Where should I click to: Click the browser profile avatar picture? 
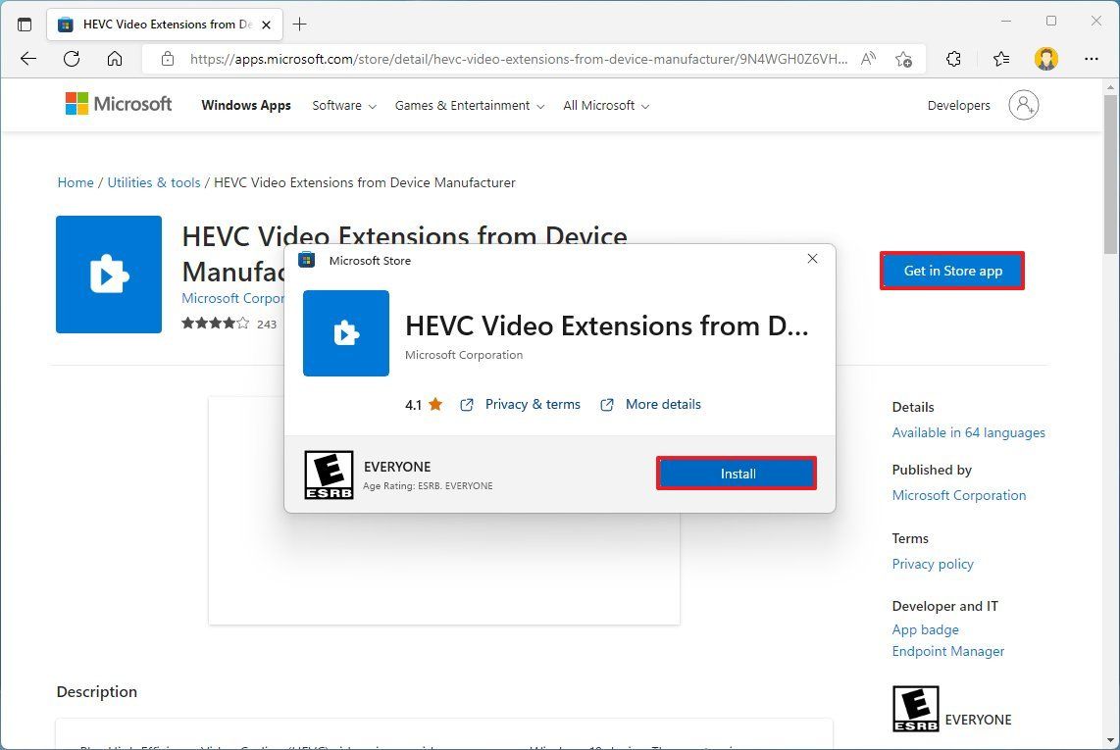1045,59
